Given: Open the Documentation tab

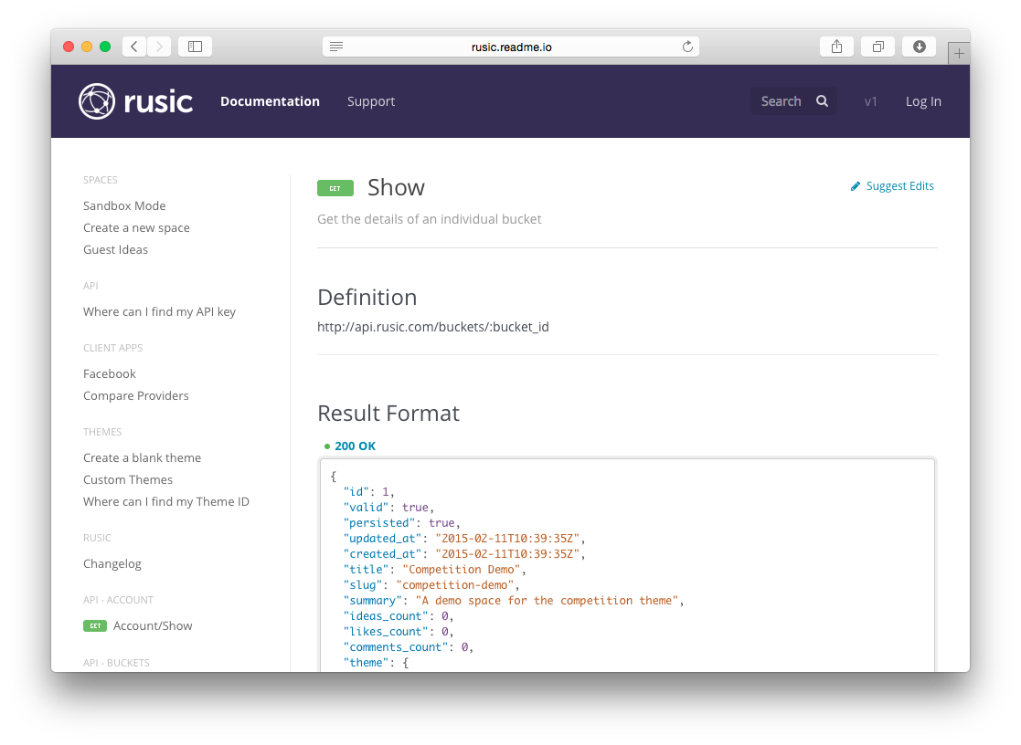Looking at the screenshot, I should 270,101.
